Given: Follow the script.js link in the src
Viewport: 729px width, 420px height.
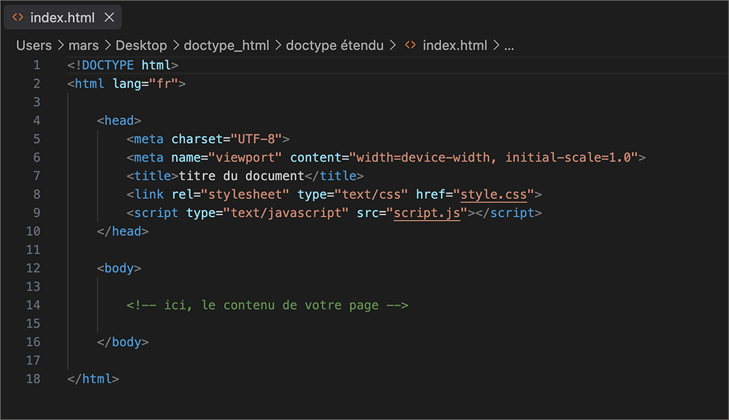Looking at the screenshot, I should click(x=427, y=213).
